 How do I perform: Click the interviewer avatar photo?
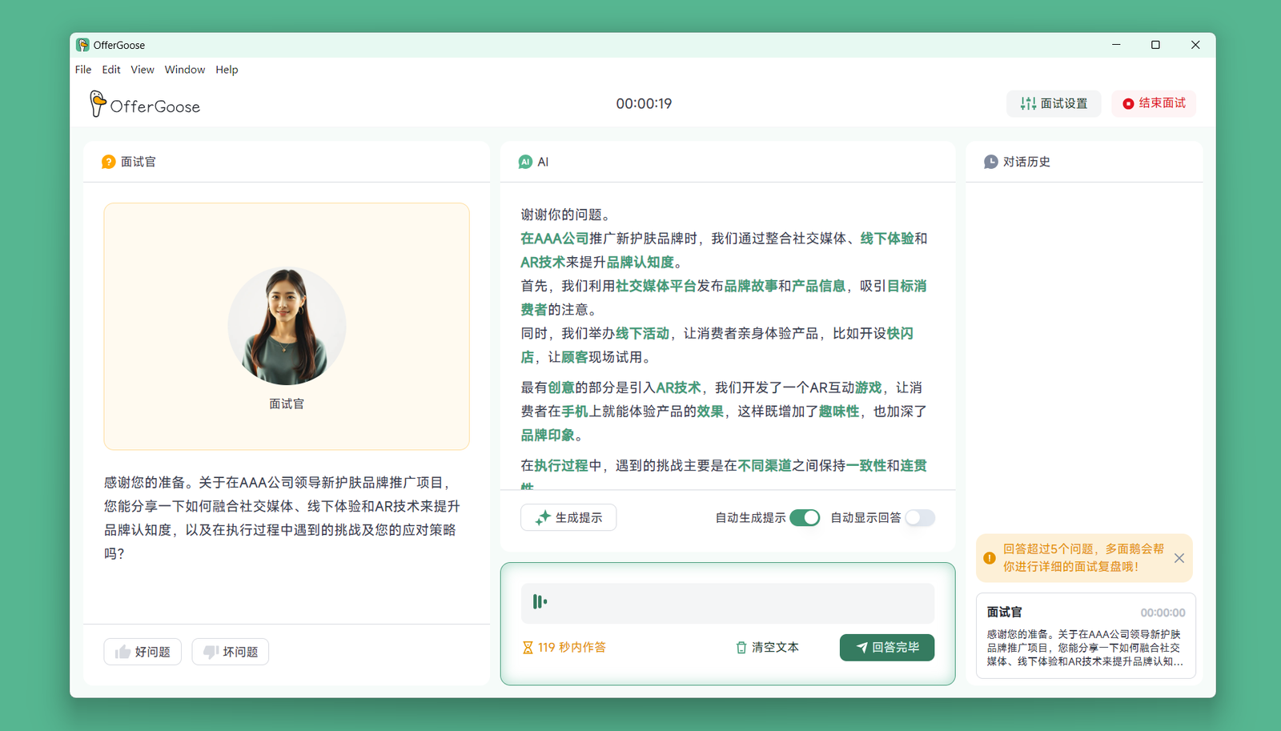coord(286,325)
